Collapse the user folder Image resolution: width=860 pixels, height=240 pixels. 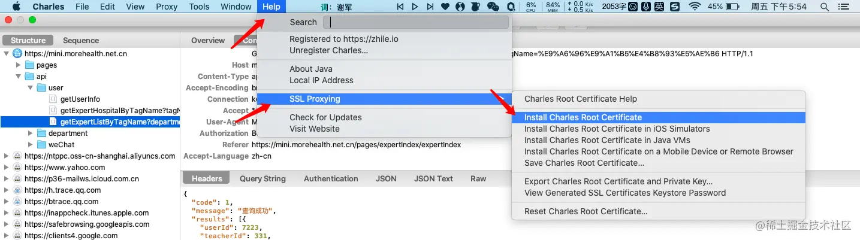tap(31, 87)
